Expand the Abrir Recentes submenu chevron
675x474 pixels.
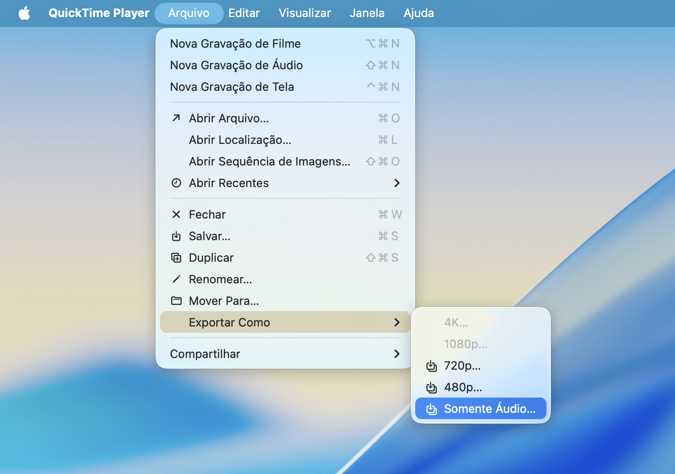click(396, 183)
